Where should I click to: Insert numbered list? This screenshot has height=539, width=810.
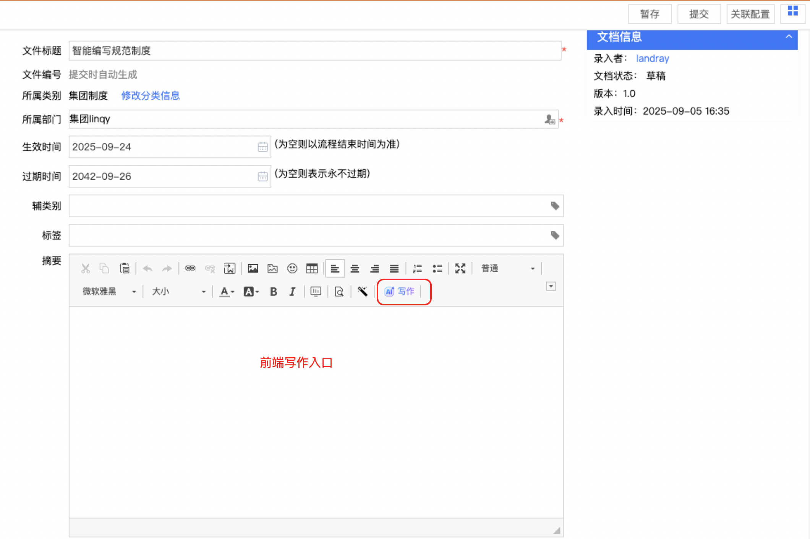(x=417, y=269)
